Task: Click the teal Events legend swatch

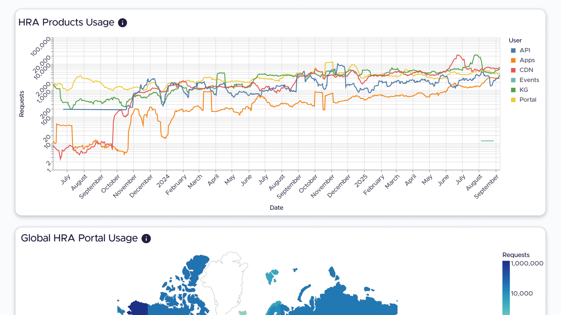Action: tap(513, 80)
